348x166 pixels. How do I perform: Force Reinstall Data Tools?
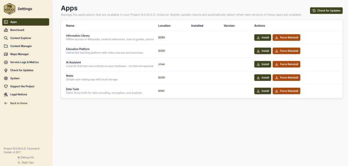[286, 91]
